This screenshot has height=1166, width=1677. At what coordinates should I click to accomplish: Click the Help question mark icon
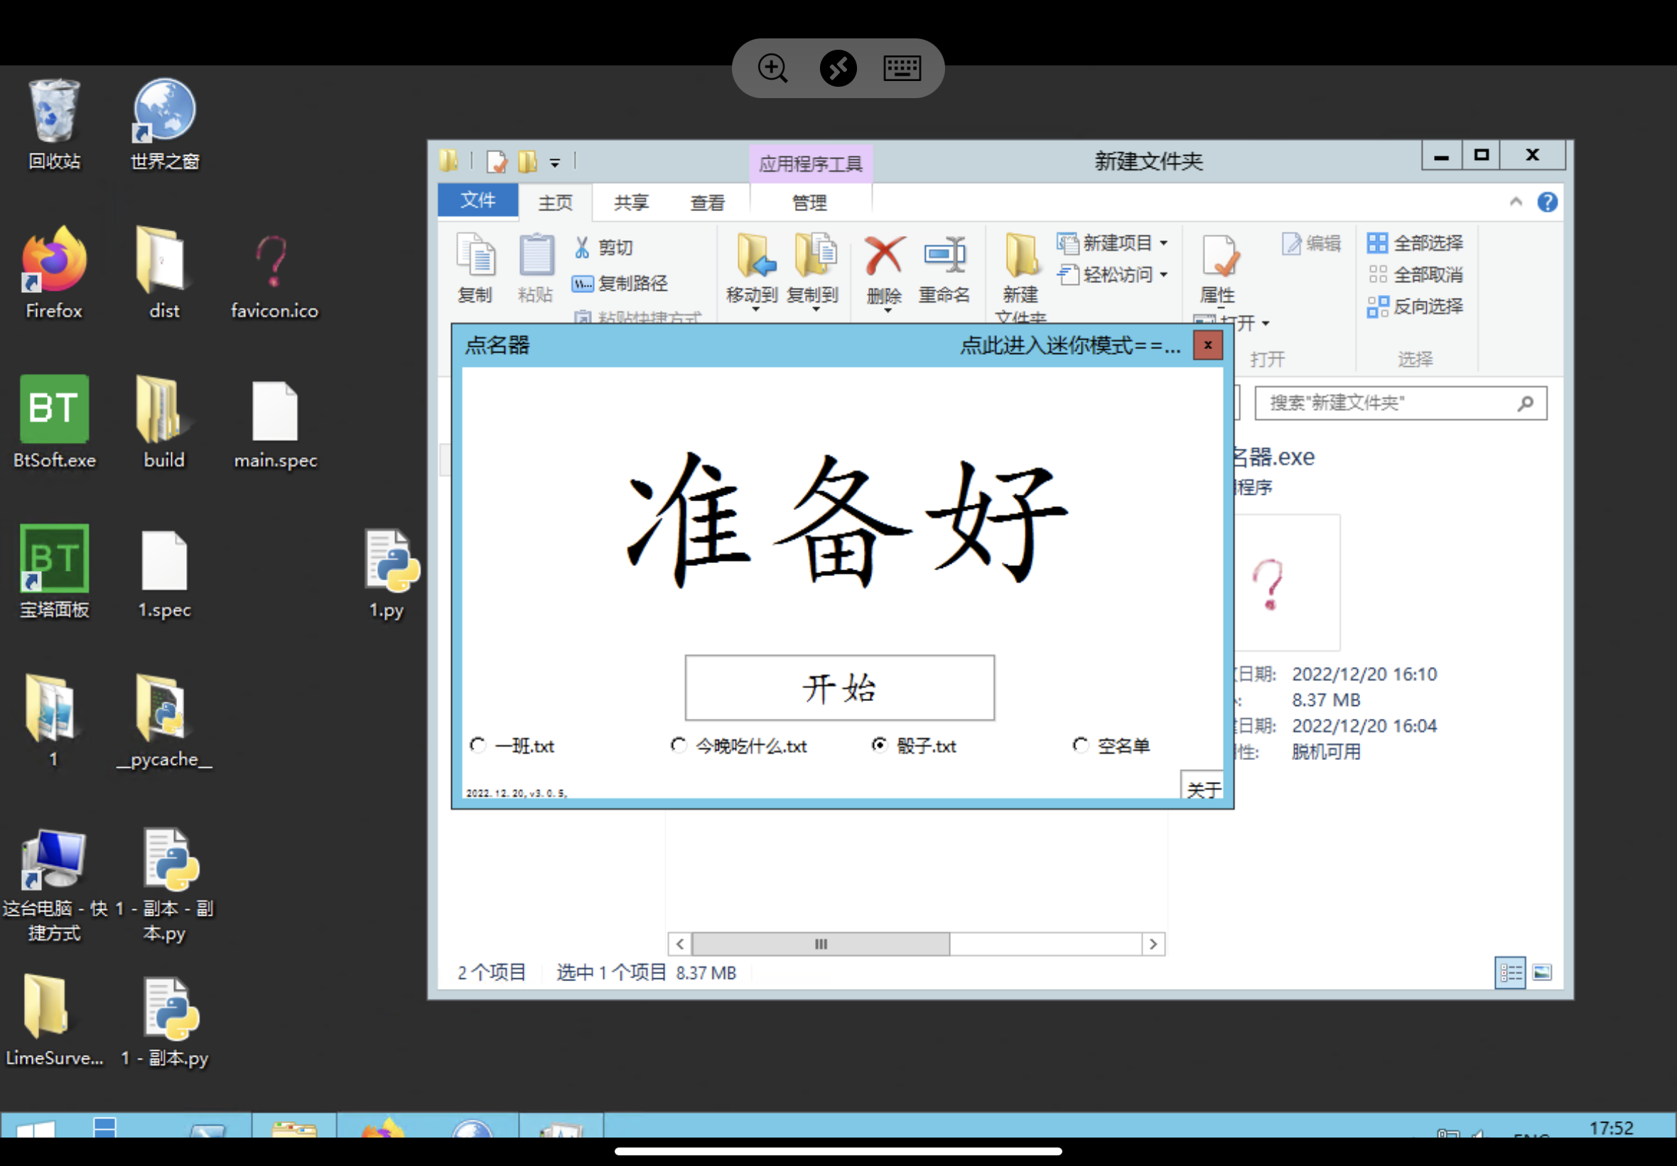click(x=1547, y=203)
